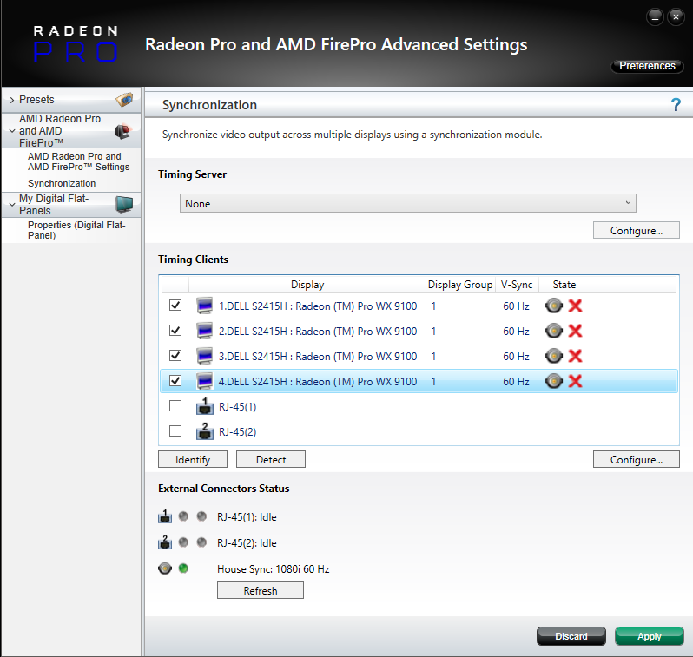Expand the Presets section
This screenshot has height=657, width=693.
click(x=12, y=100)
